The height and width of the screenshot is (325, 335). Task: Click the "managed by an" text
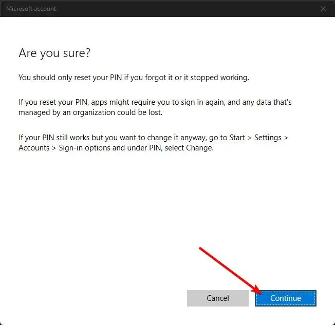45,112
